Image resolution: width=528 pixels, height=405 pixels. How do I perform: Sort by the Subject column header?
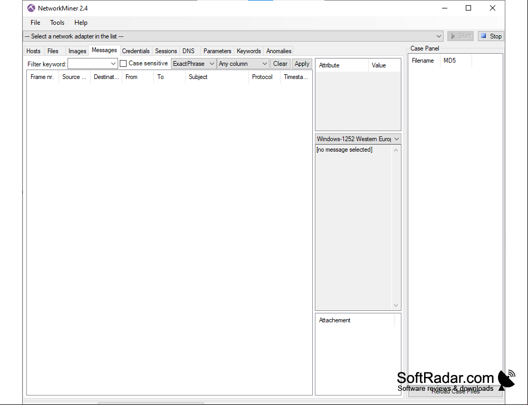pyautogui.click(x=217, y=77)
